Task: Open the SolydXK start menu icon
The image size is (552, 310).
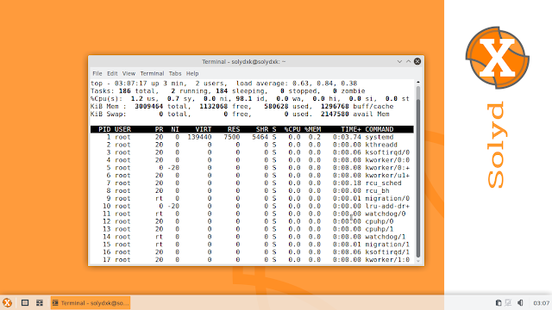Action: pyautogui.click(x=8, y=302)
